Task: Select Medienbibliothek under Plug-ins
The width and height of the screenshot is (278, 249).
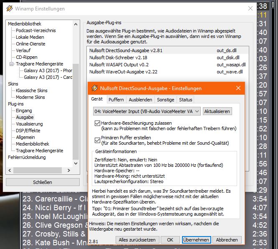Action: 33,144
